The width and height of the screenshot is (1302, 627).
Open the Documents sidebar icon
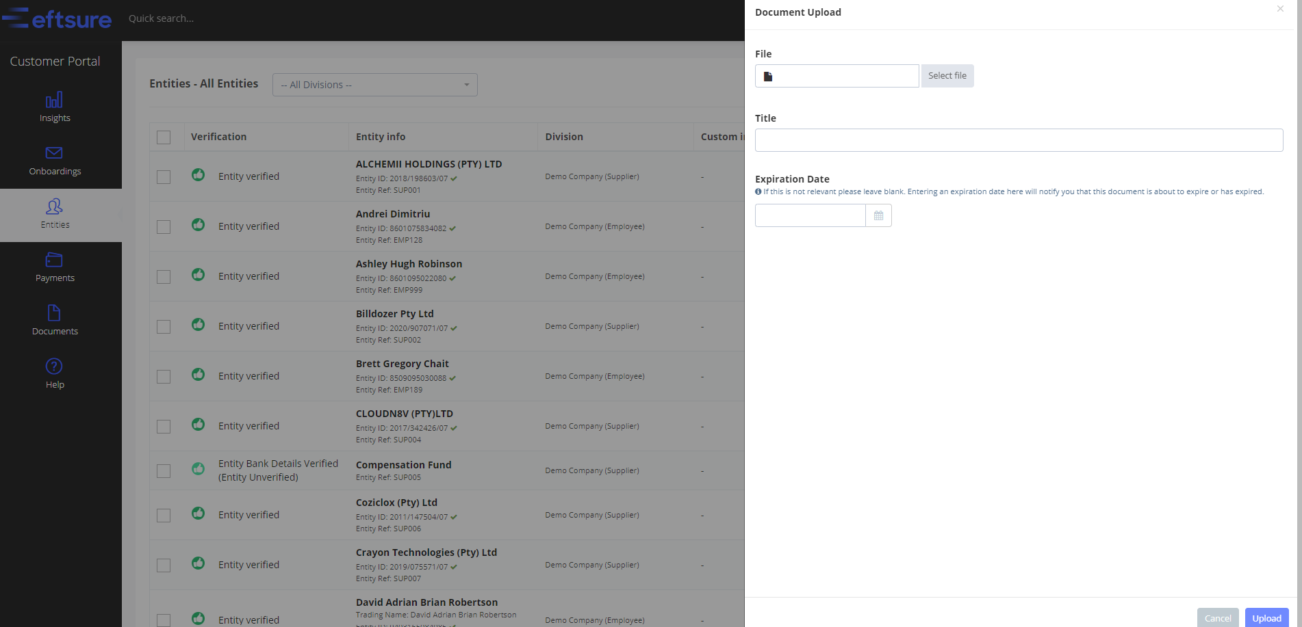click(54, 313)
